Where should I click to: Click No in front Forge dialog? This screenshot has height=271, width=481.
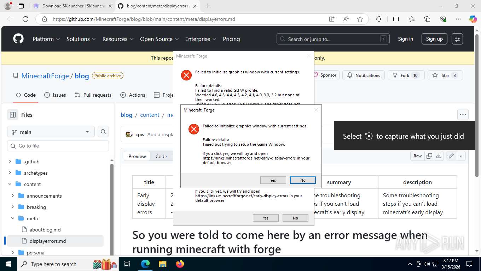[303, 180]
